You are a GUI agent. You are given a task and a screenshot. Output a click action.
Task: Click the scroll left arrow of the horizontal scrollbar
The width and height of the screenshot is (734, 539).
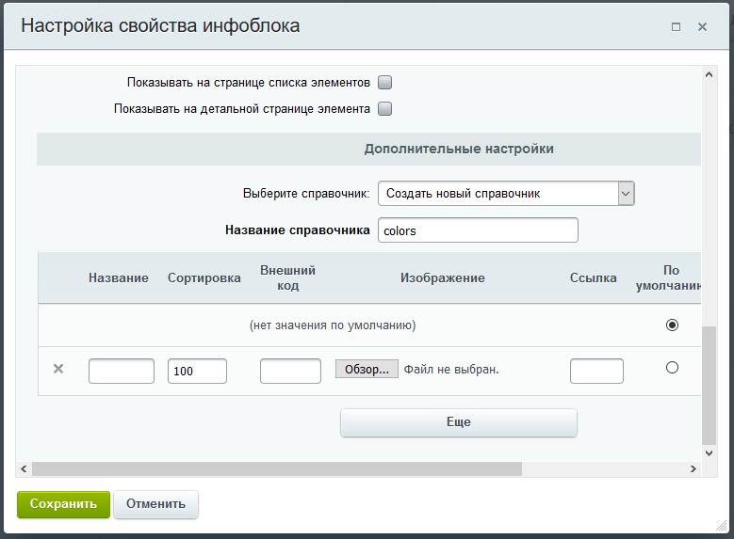24,468
